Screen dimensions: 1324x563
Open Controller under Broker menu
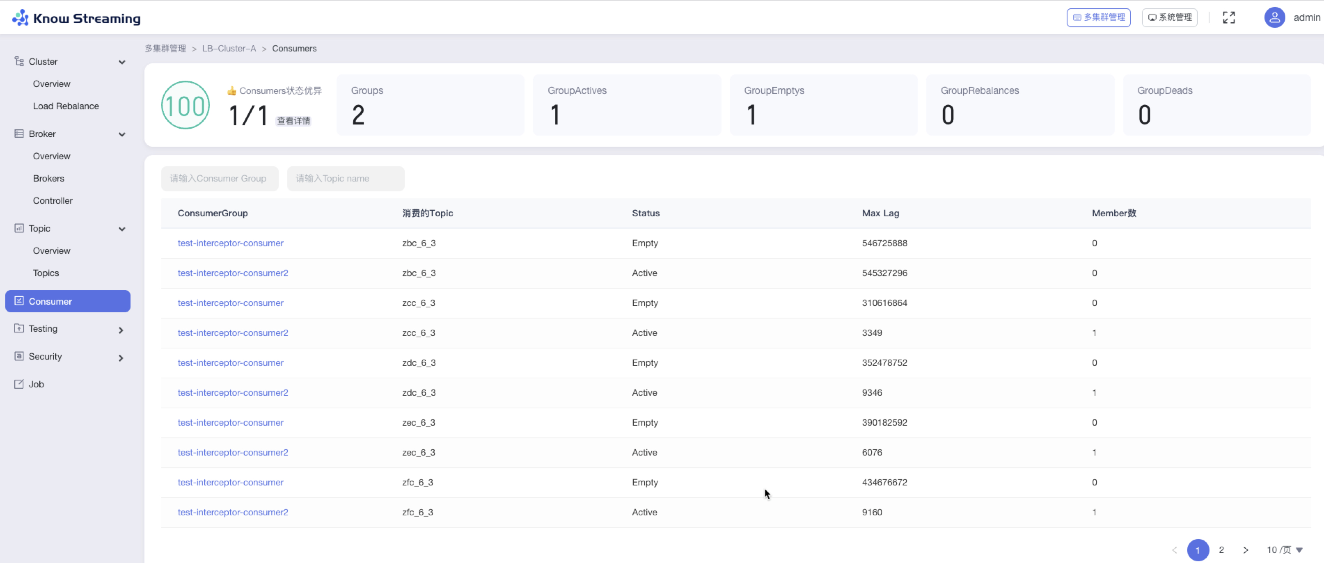(53, 200)
